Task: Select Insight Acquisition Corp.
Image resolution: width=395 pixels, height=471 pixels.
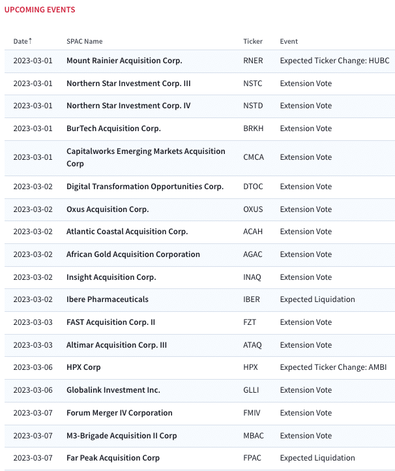Action: coord(111,277)
